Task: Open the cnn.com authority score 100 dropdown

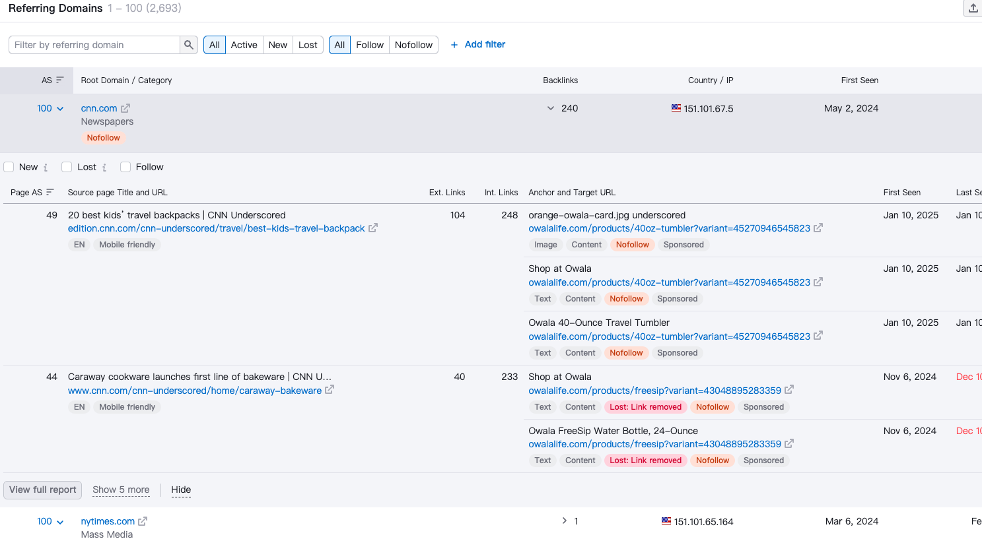Action: coord(50,108)
